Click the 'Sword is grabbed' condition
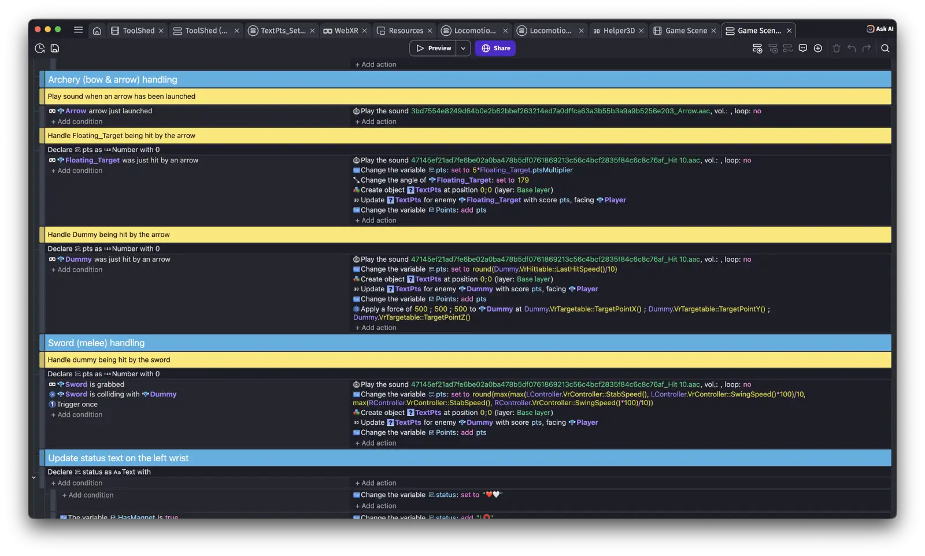The width and height of the screenshot is (925, 556). [x=87, y=385]
